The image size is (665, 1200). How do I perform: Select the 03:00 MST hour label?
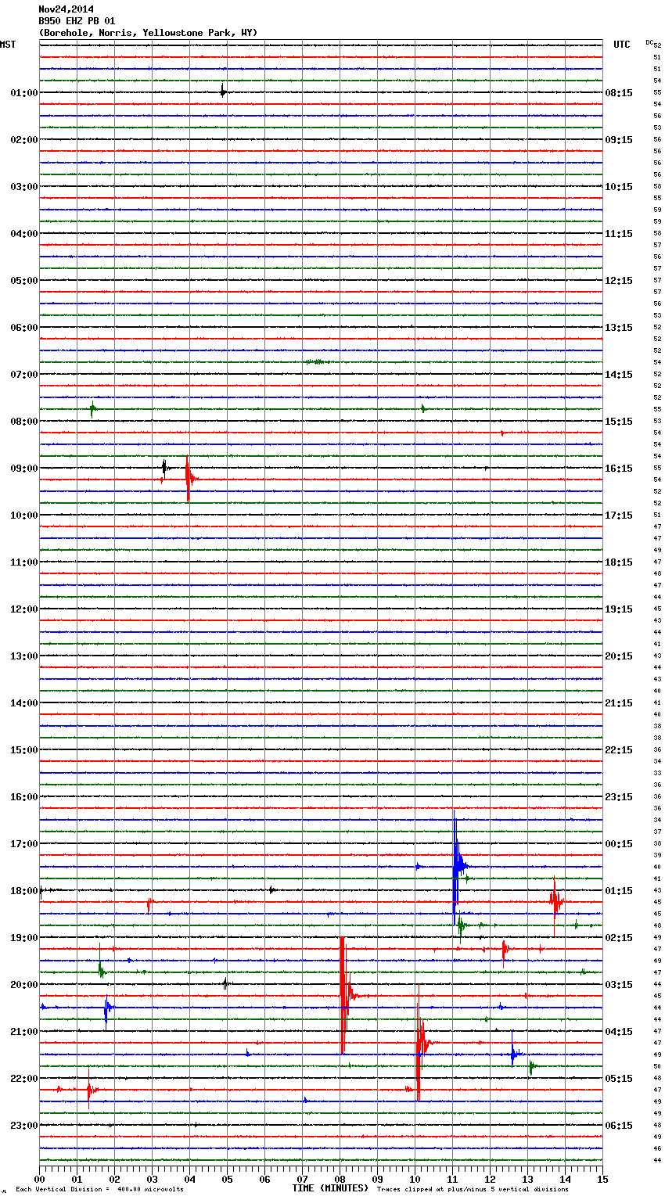tap(23, 187)
